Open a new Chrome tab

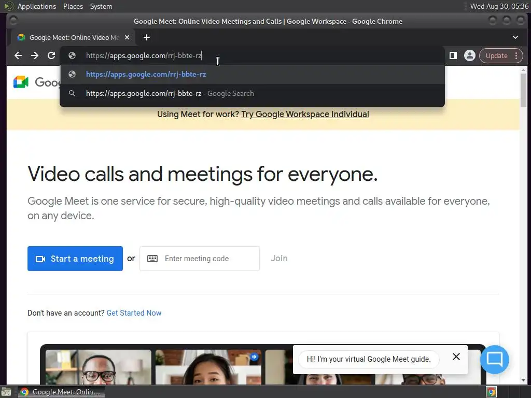tap(147, 37)
